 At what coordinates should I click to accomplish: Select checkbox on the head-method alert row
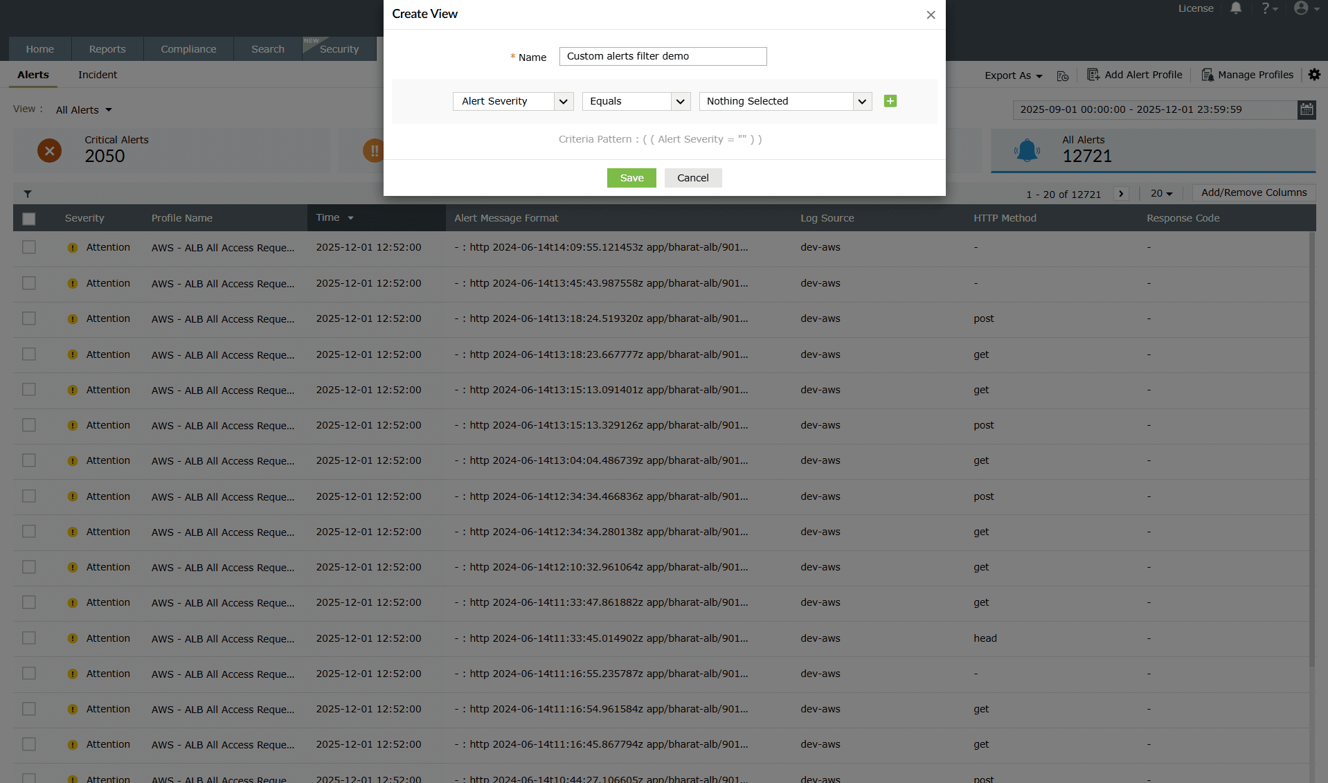click(28, 638)
